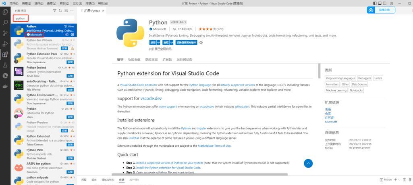This screenshot has height=185, width=413.
Task: Click the readme vertical scrollbar
Action: coord(319,71)
